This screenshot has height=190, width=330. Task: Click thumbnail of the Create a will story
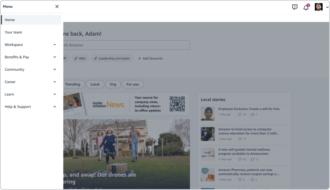tap(208, 114)
